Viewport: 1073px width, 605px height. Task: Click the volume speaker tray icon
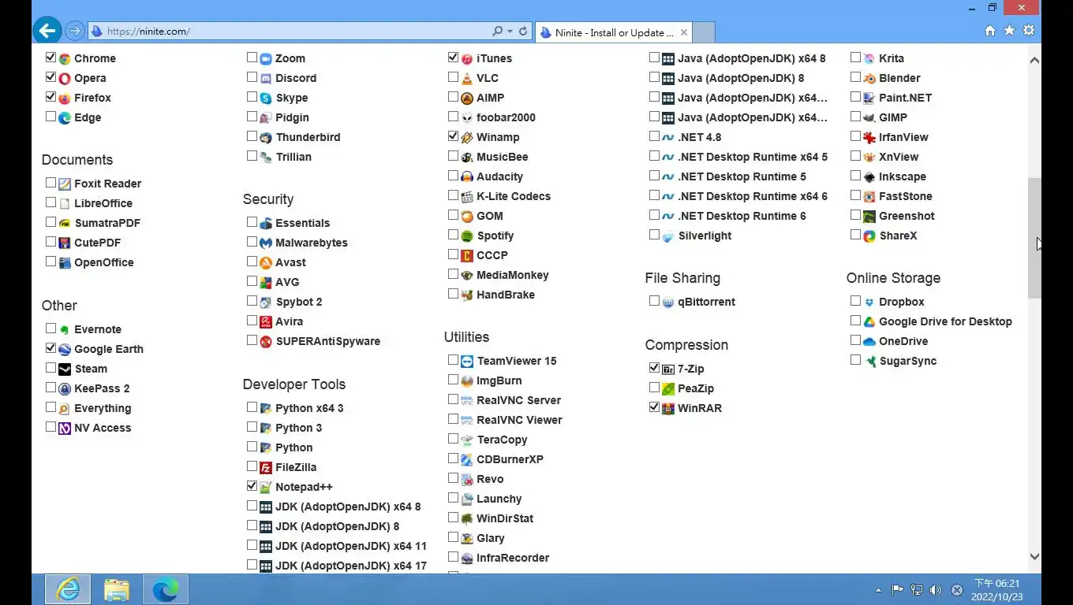[936, 590]
